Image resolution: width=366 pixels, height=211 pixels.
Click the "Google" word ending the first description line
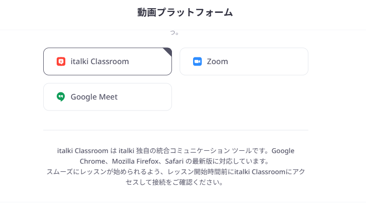click(283, 151)
